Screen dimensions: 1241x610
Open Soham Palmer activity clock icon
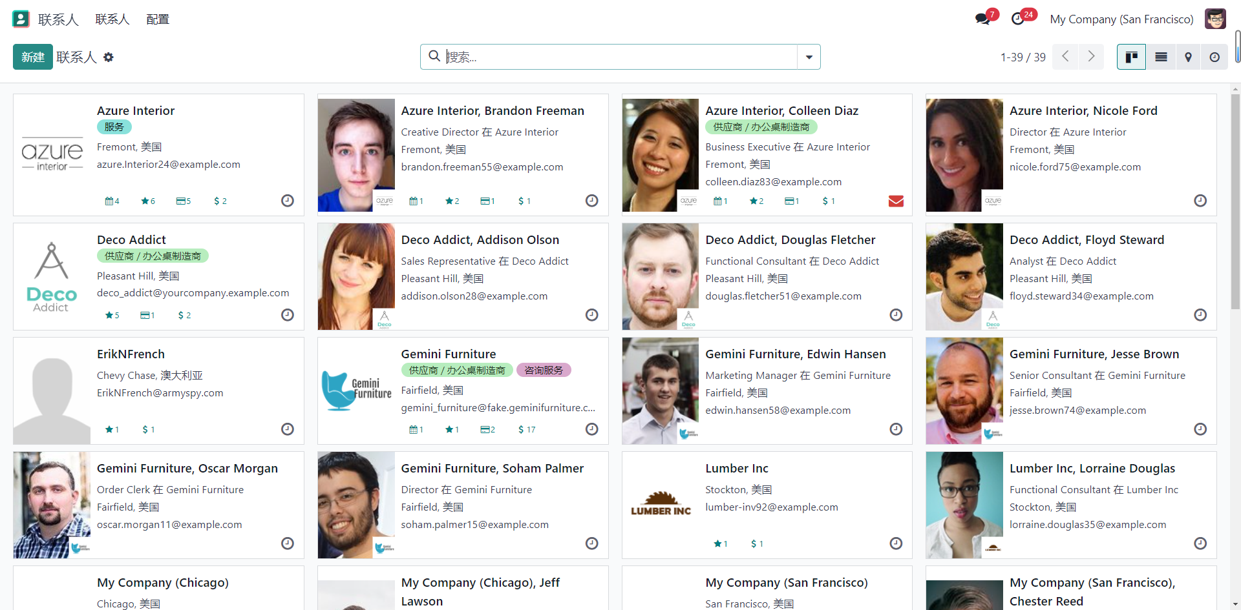coord(591,544)
